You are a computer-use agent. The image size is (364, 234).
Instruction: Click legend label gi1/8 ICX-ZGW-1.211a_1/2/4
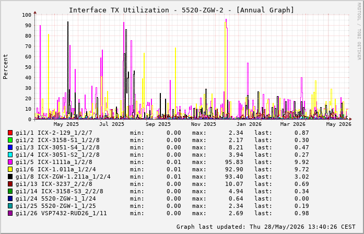point(63,177)
